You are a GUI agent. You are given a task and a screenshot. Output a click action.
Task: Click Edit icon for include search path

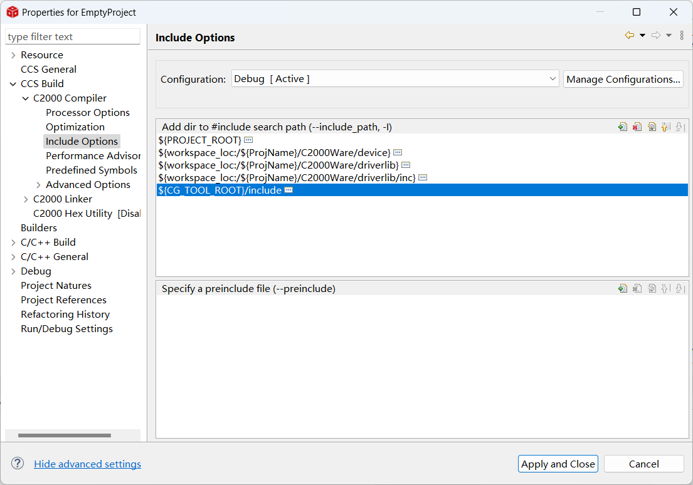pyautogui.click(x=652, y=127)
